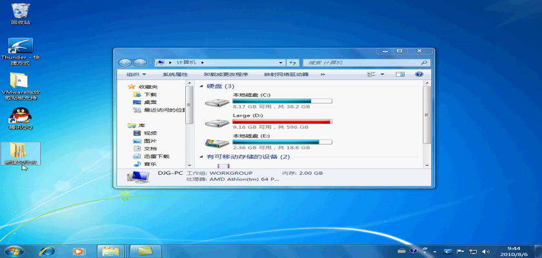Click 系统属性 in the Explorer toolbar

click(175, 75)
